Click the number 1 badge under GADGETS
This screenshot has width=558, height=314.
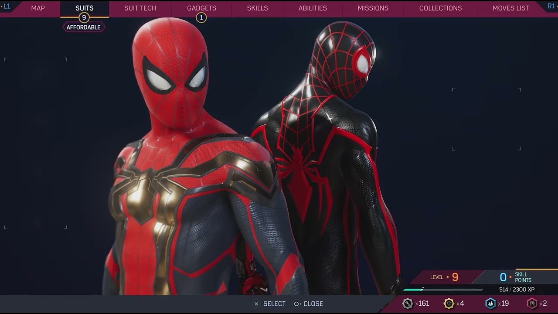coord(201,17)
